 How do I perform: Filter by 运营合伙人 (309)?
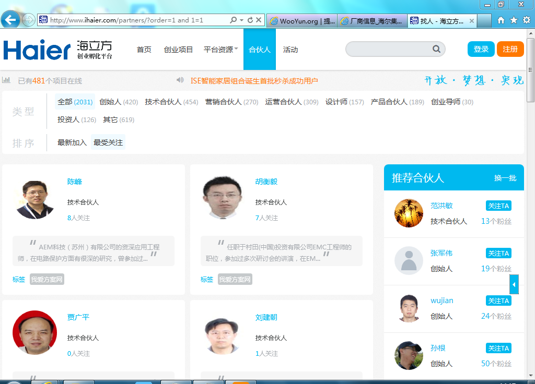pyautogui.click(x=292, y=102)
